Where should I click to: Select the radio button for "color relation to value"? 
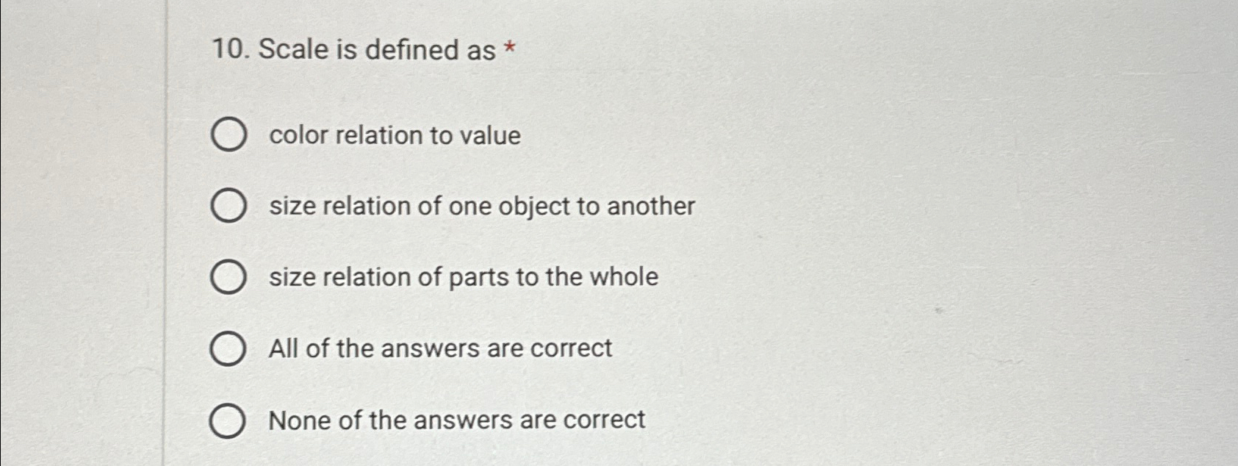click(x=228, y=135)
